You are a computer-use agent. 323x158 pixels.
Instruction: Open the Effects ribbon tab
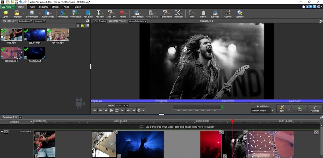pos(55,7)
